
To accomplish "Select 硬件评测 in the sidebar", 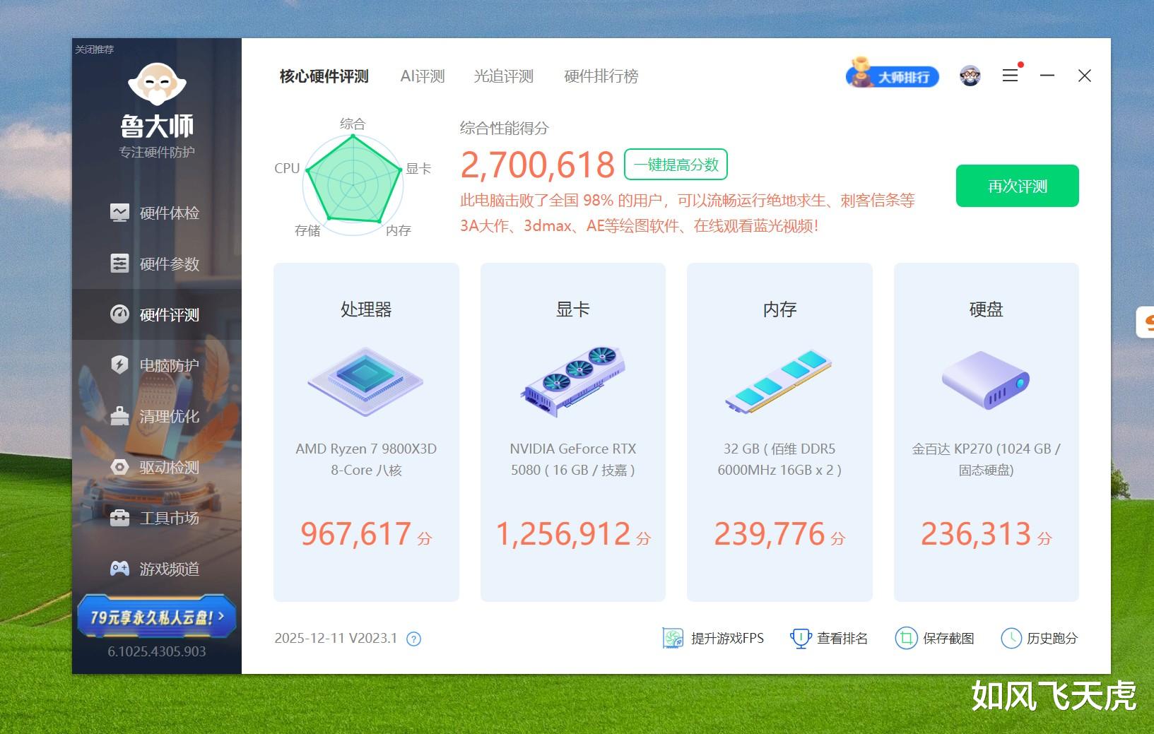I will coord(156,314).
